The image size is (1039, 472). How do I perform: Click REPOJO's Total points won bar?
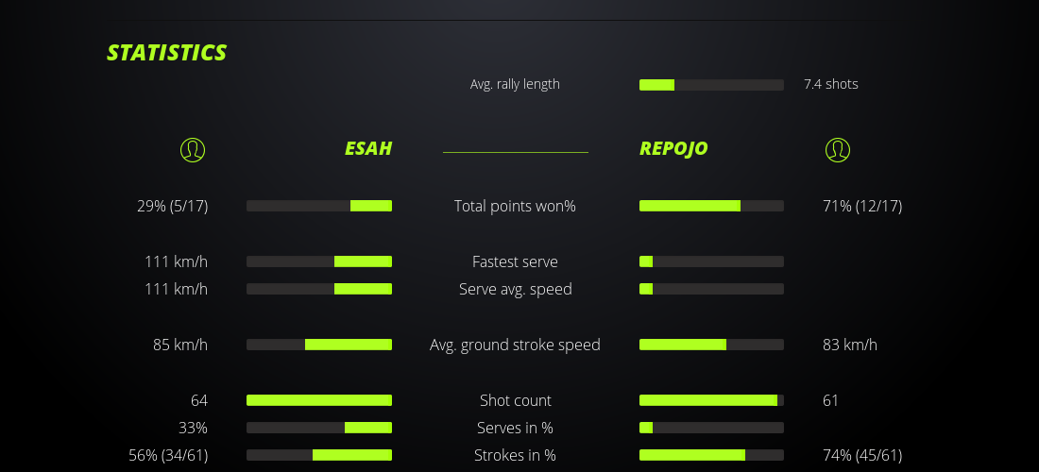coord(711,206)
